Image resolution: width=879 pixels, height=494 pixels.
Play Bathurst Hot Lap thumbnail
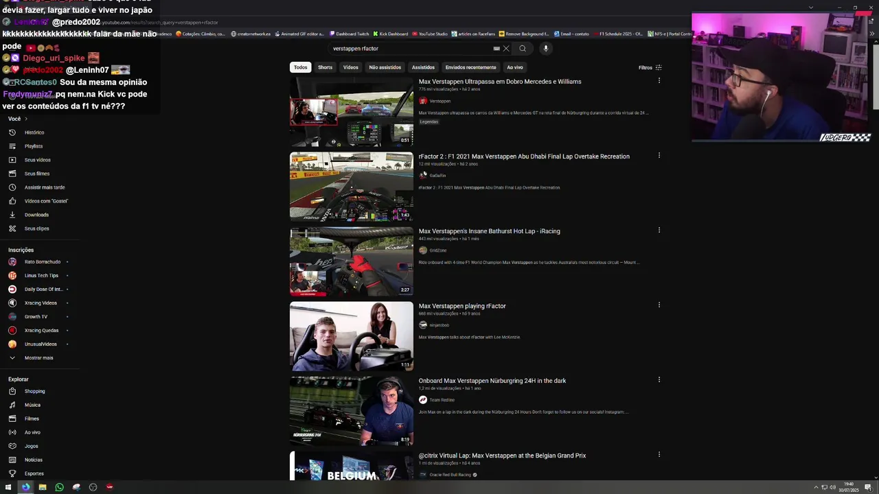pyautogui.click(x=352, y=261)
